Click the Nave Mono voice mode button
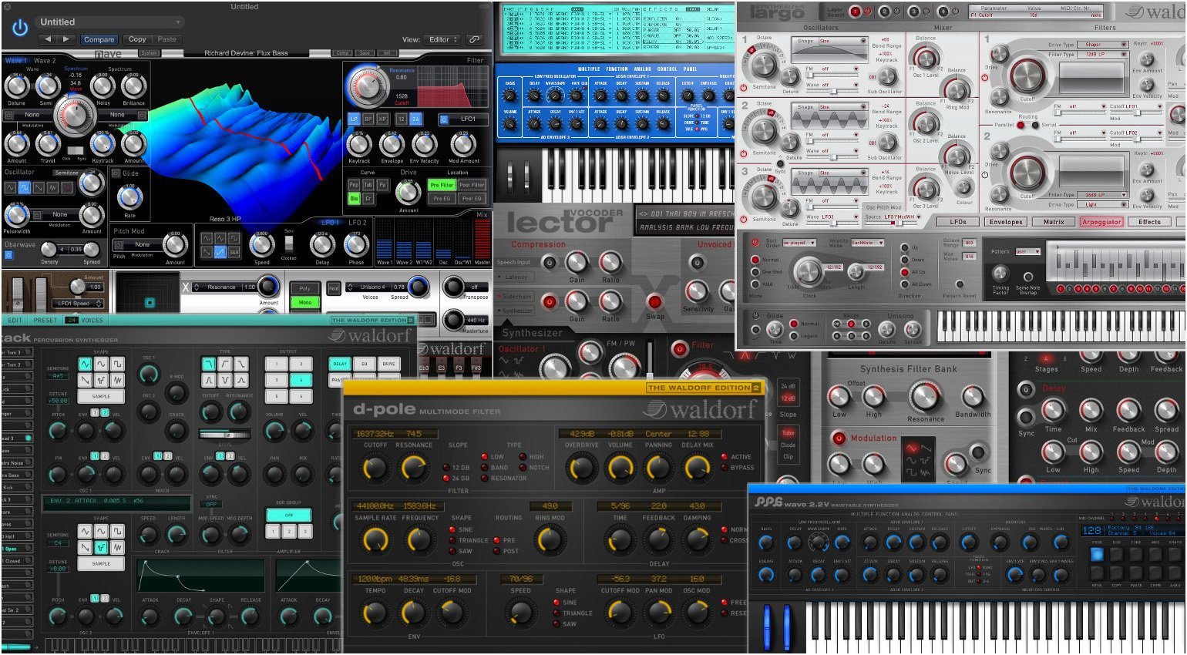Screen dimensions: 1187x655 pos(305,303)
